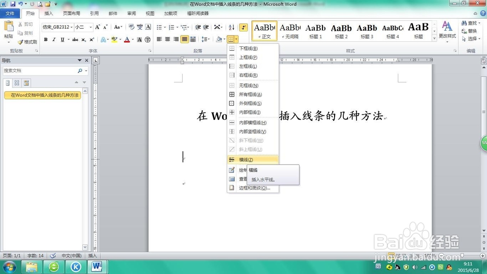The image size is (487, 274).
Task: Click the multilevel list icon
Action: pos(184,27)
